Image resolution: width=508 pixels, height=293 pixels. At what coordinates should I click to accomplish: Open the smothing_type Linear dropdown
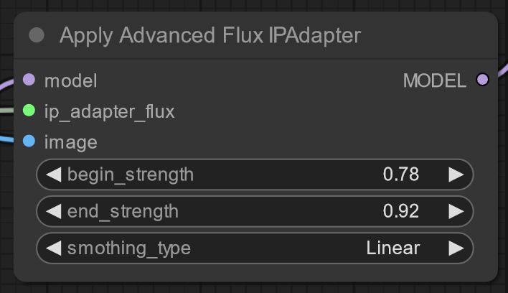(x=392, y=248)
